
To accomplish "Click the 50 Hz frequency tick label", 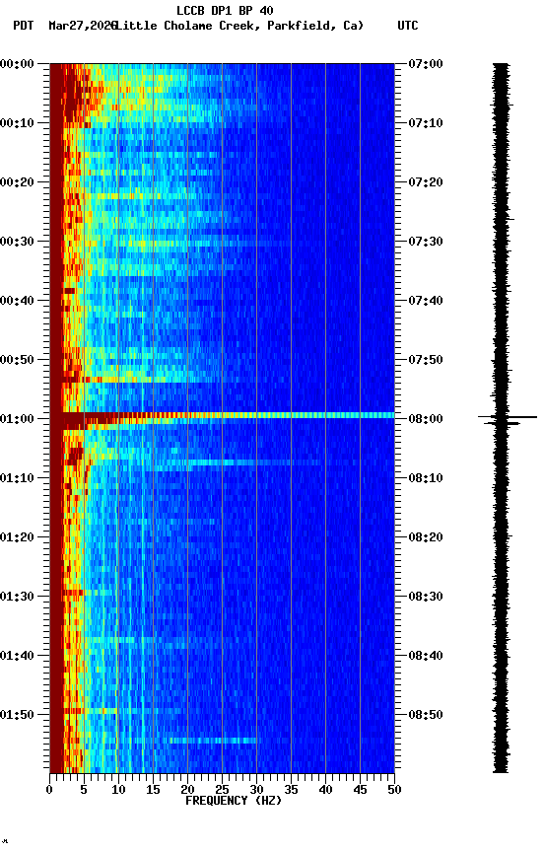I will pyautogui.click(x=395, y=790).
